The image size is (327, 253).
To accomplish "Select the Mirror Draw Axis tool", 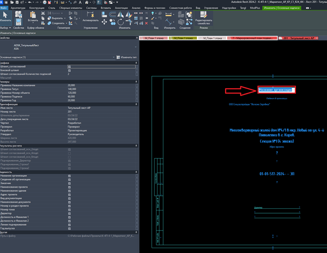I will [x=129, y=14].
